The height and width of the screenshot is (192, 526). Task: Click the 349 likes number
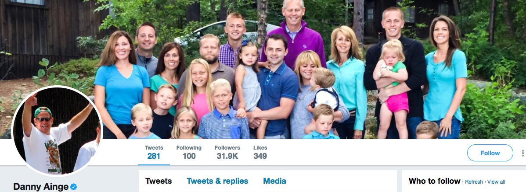tap(260, 156)
